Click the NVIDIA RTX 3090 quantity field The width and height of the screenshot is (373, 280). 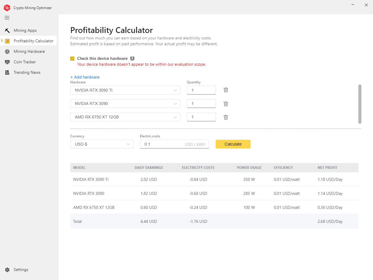point(201,104)
